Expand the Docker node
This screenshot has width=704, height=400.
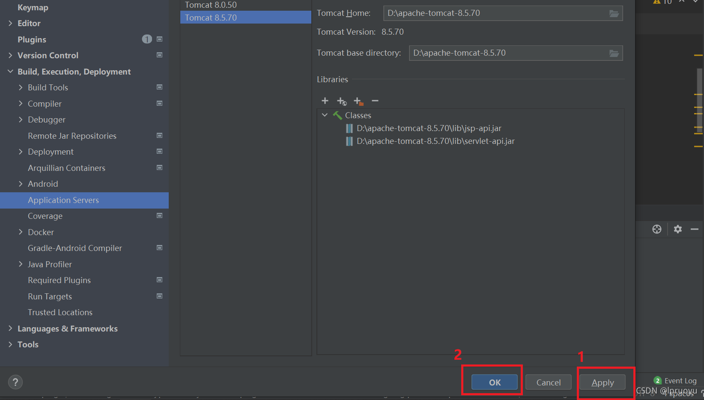(21, 232)
